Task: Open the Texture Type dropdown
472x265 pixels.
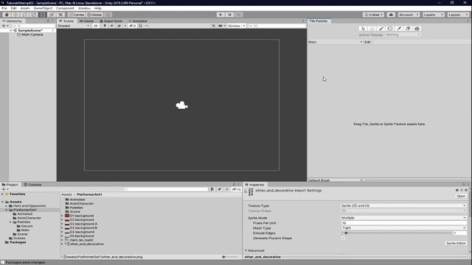Action: pos(403,206)
